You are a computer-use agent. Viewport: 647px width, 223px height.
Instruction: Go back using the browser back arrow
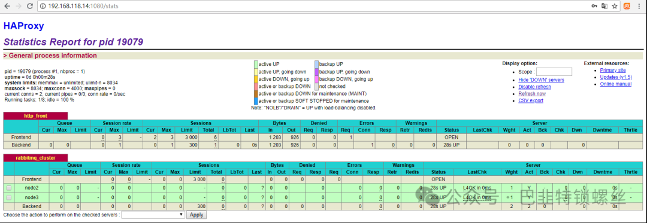pos(7,6)
